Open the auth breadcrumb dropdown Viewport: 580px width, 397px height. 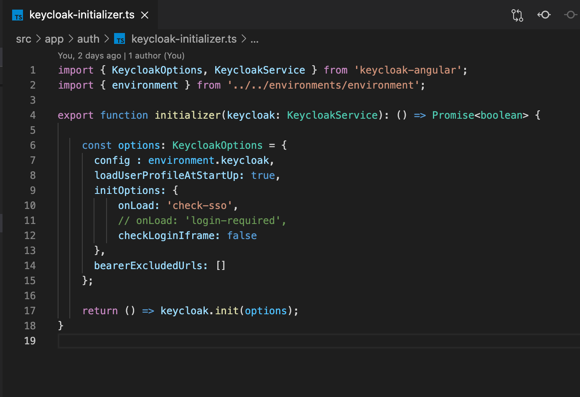pyautogui.click(x=88, y=38)
